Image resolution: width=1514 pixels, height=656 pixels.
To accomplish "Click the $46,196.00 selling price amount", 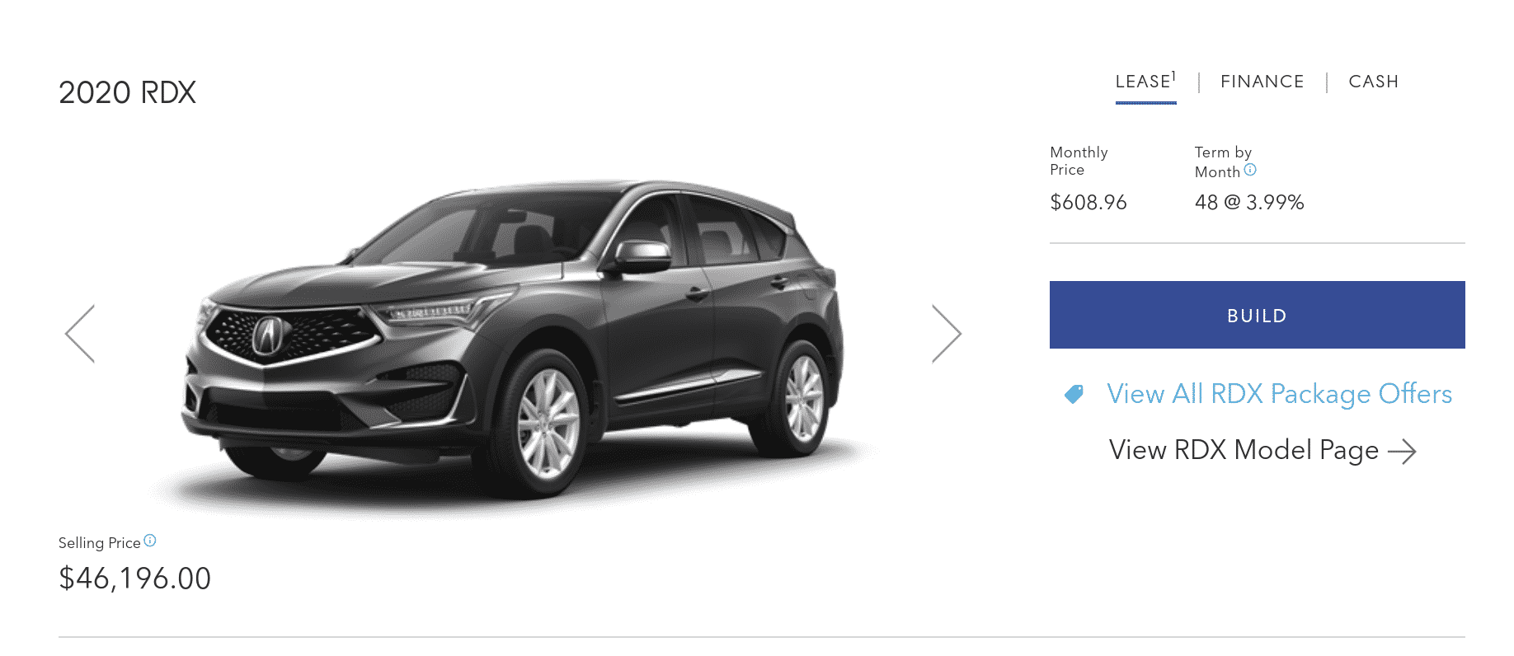I will 134,579.
